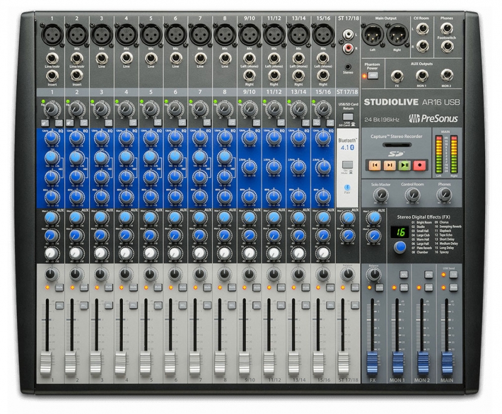
Task: Click the skip-to-next button on the SD recorder
Action: tap(390, 165)
